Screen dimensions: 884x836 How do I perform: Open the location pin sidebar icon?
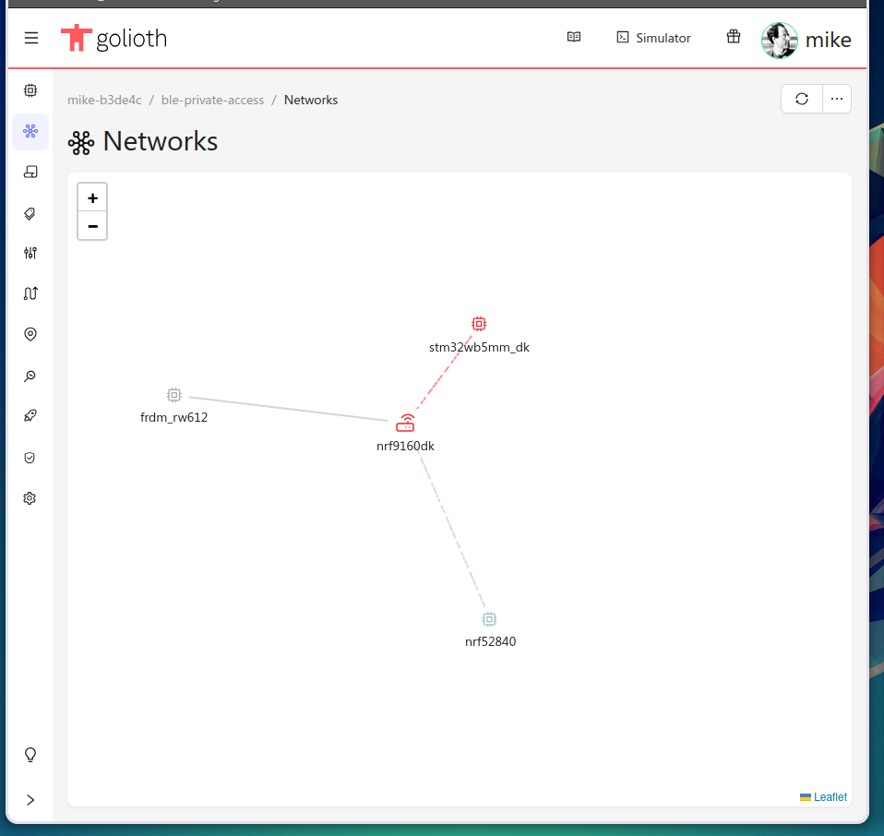click(x=30, y=334)
